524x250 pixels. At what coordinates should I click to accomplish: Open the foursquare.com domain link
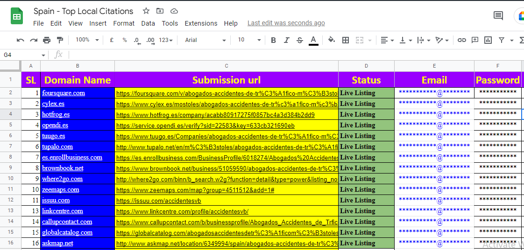[64, 93]
